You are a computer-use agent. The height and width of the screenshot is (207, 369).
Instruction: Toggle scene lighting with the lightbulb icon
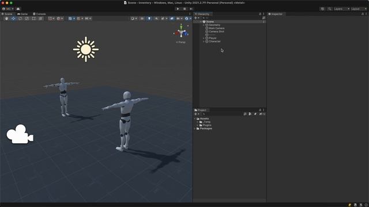click(x=149, y=18)
